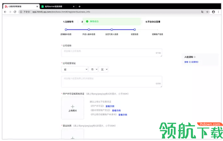Click the 保存成功 toast text
The width and height of the screenshot is (223, 141).
point(94,21)
